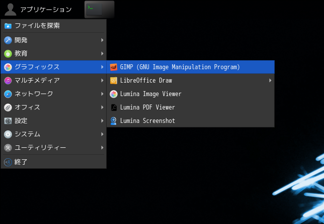Open the マルチメディア category

(53, 81)
